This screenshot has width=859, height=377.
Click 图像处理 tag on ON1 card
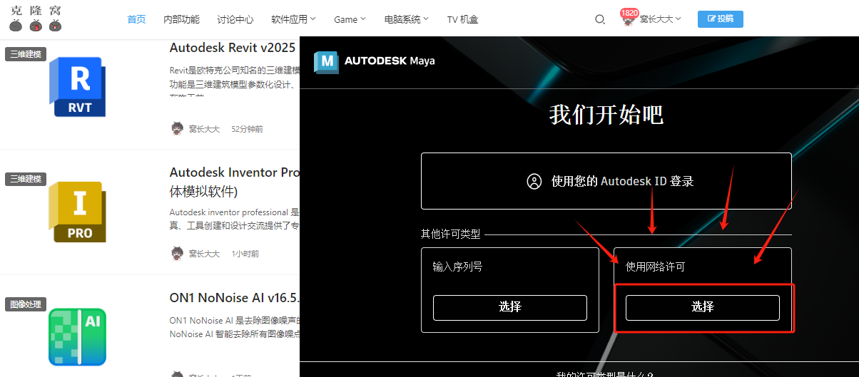pyautogui.click(x=25, y=304)
